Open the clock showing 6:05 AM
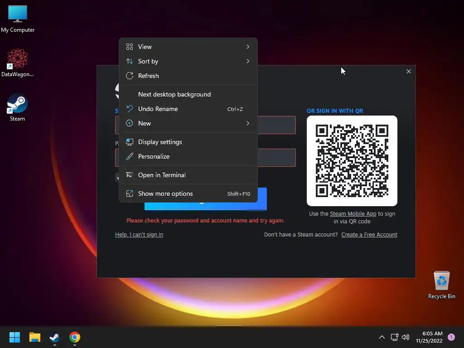The width and height of the screenshot is (464, 348). 429,337
